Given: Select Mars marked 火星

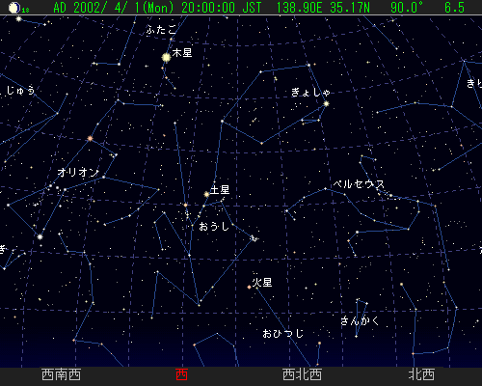Looking at the screenshot, I should click(249, 287).
